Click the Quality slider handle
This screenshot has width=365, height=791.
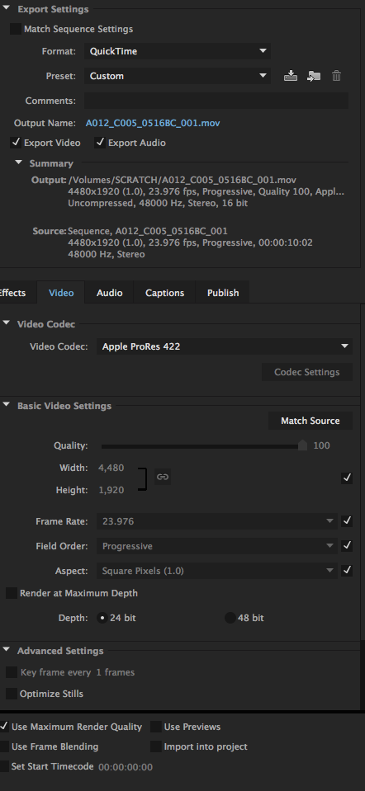click(x=302, y=445)
